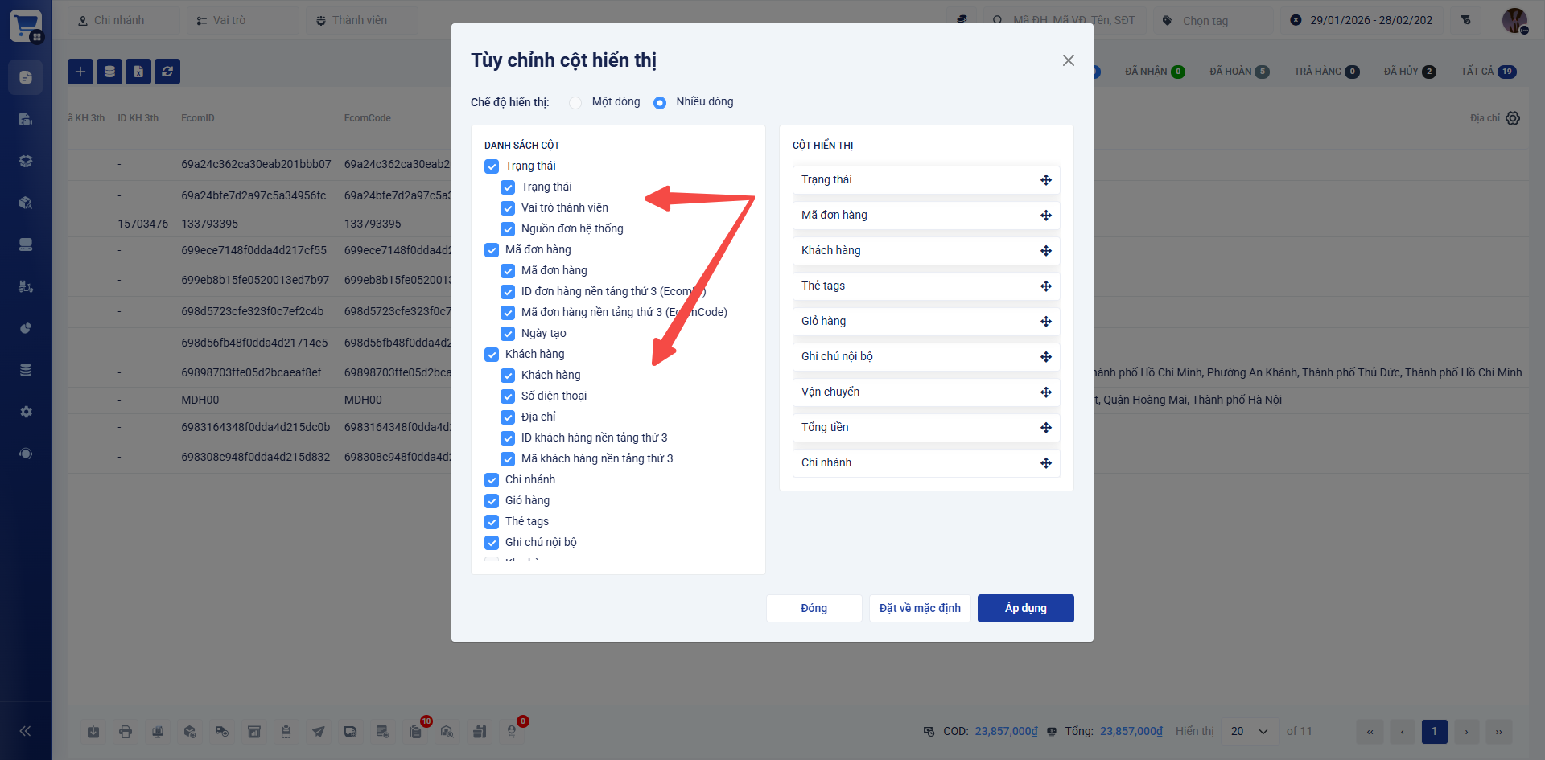The width and height of the screenshot is (1545, 760).
Task: Click the drag handle for Giỏ hàng
Action: (x=1045, y=322)
